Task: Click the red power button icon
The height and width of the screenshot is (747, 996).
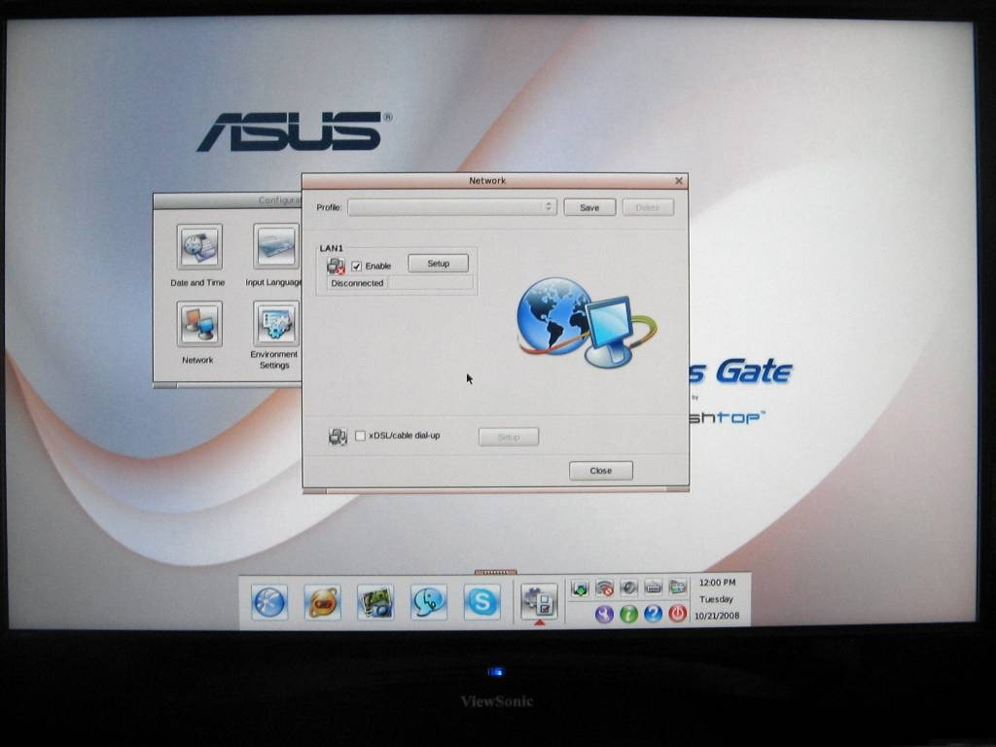Action: (x=678, y=614)
